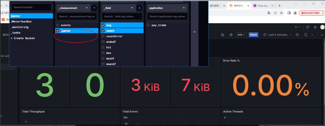This screenshot has height=126, width=325.
Task: Close the 福利管理 tab
Action: 224,6
